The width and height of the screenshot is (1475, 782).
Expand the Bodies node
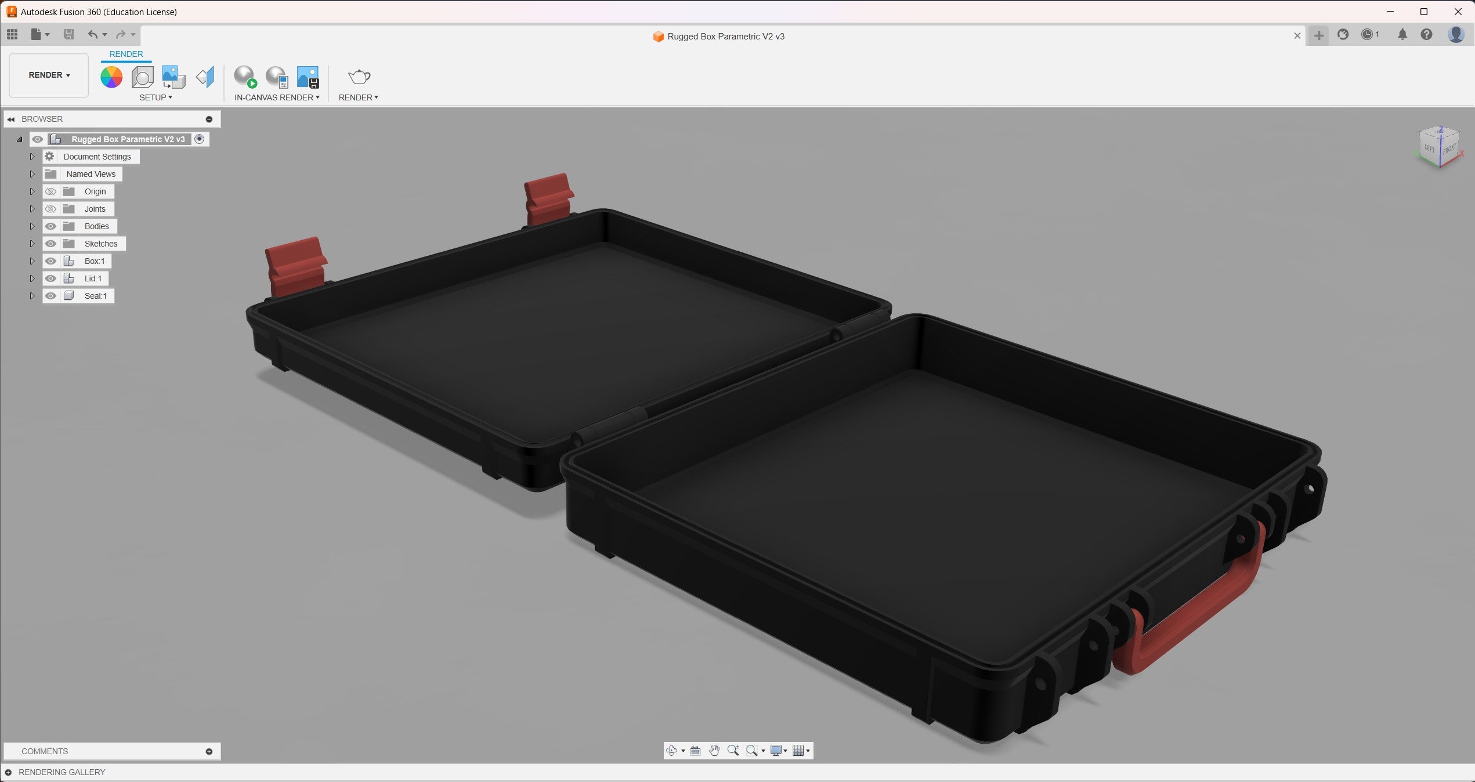click(x=32, y=226)
